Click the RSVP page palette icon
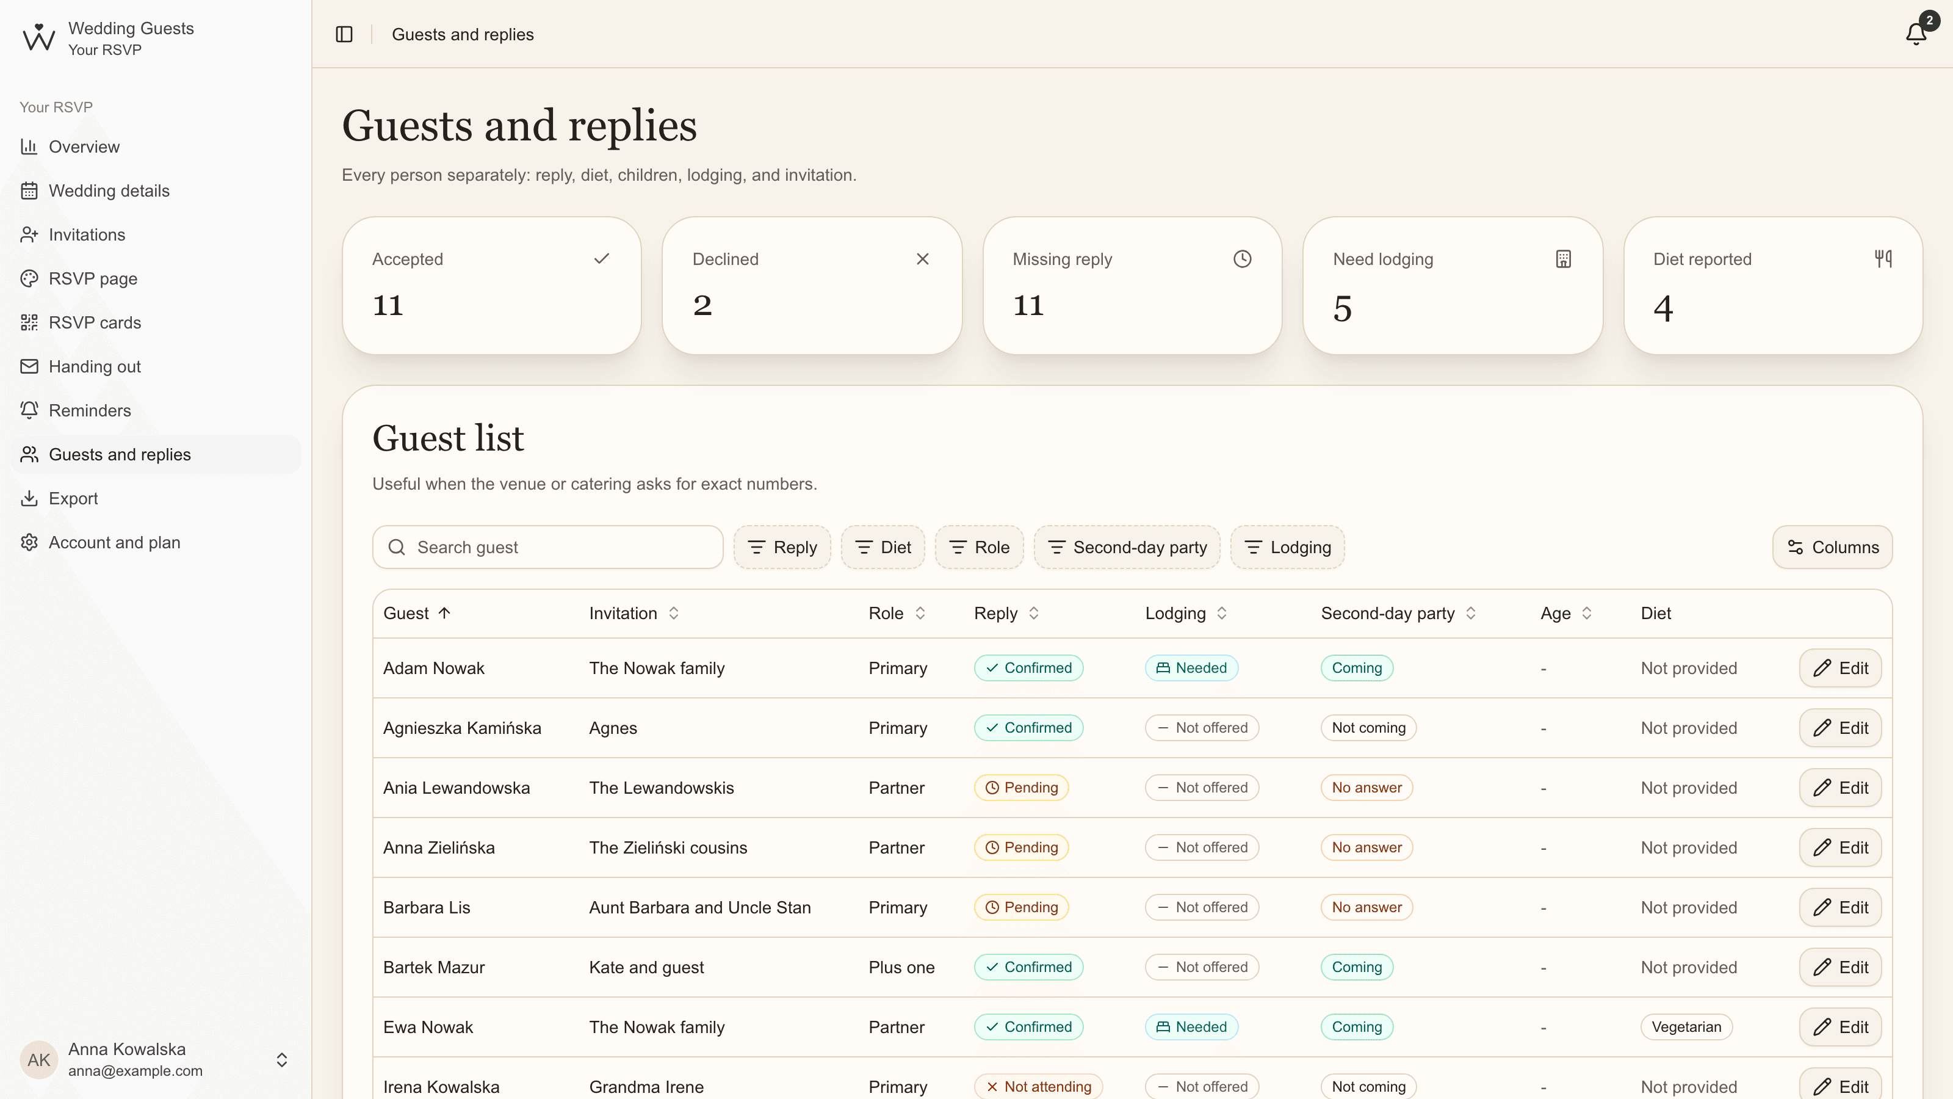 click(29, 278)
